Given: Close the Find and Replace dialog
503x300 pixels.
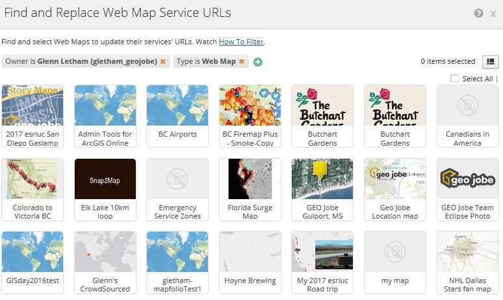Looking at the screenshot, I should (493, 13).
